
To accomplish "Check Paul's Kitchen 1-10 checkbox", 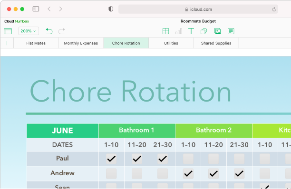I will [265, 159].
